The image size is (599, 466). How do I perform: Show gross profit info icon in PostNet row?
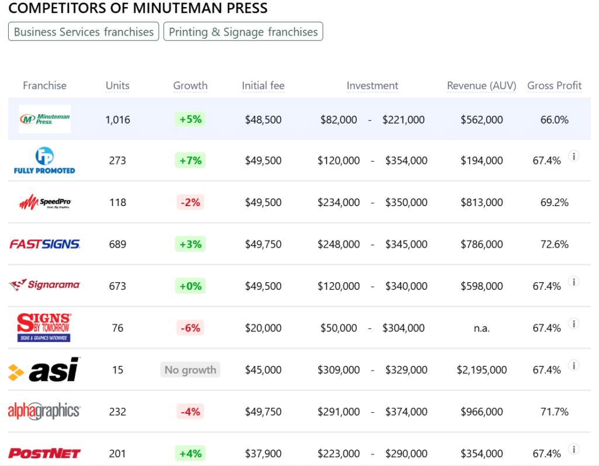pos(573,449)
